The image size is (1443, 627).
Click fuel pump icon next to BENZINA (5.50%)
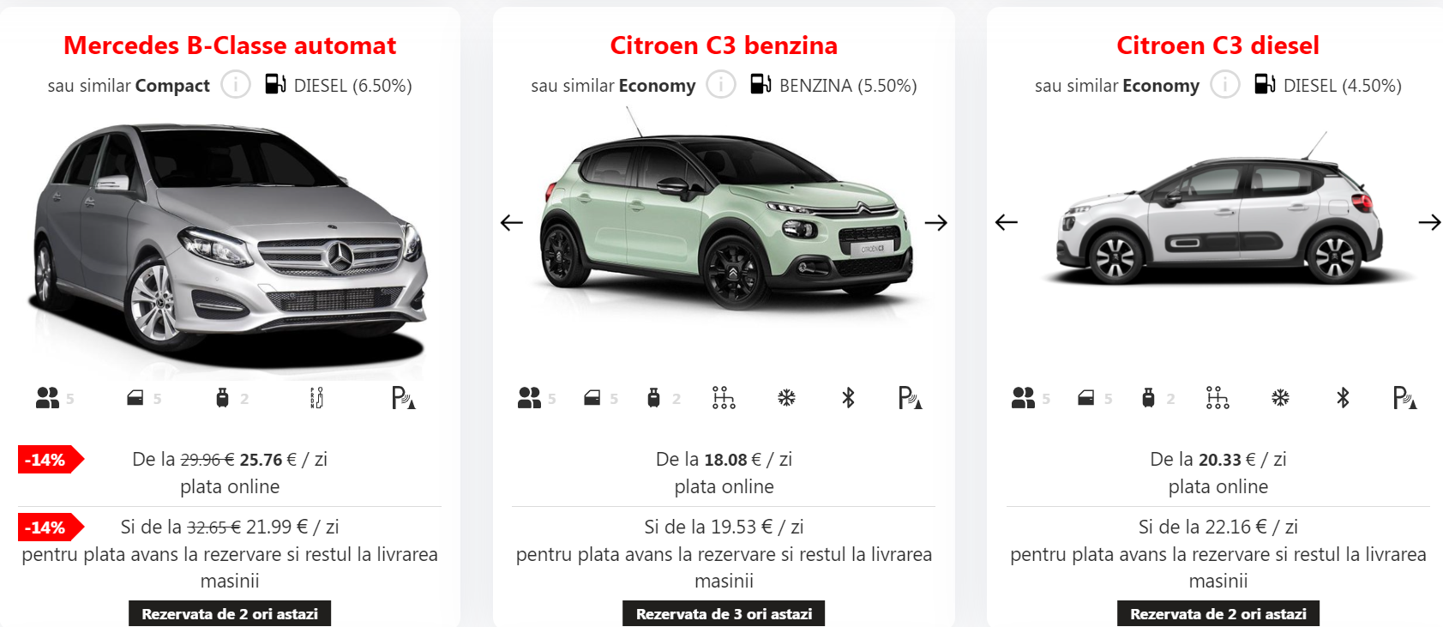761,84
